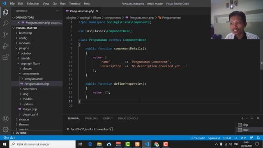Click the Windows taskbar search box
Viewport: 263px width, 148px height.
tap(42, 144)
